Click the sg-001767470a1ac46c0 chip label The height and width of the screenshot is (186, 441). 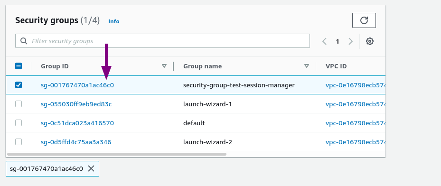[x=47, y=168]
